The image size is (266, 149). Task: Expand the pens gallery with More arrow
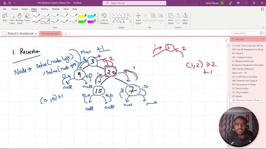coord(98,22)
